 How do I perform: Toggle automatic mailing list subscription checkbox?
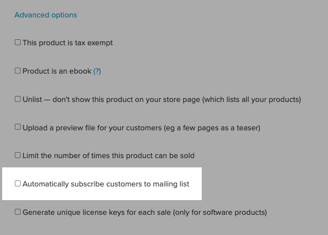pyautogui.click(x=17, y=184)
